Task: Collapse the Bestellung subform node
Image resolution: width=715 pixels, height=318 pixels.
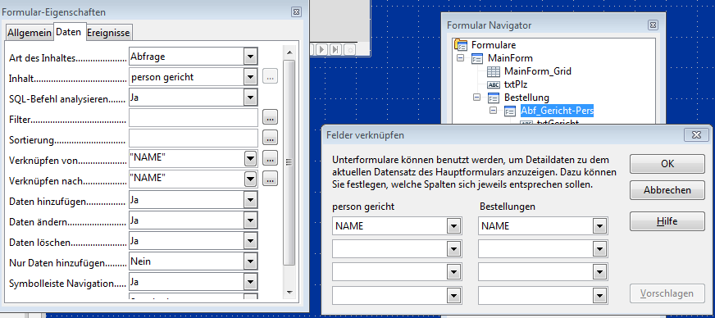Action: click(477, 97)
